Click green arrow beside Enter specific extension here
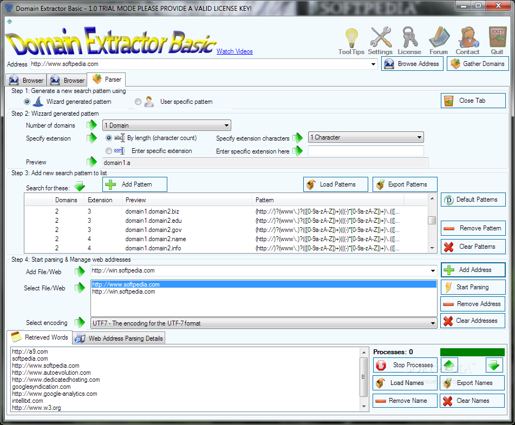515x425 pixels. [x=297, y=151]
